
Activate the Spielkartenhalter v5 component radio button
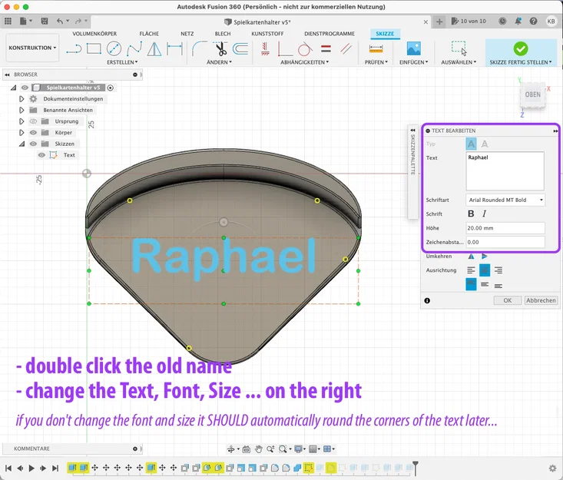111,88
